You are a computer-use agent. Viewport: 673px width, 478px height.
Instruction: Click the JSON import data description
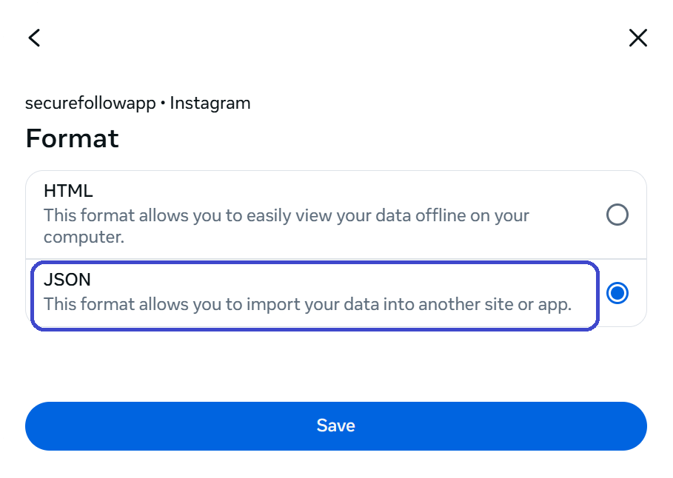pos(307,304)
